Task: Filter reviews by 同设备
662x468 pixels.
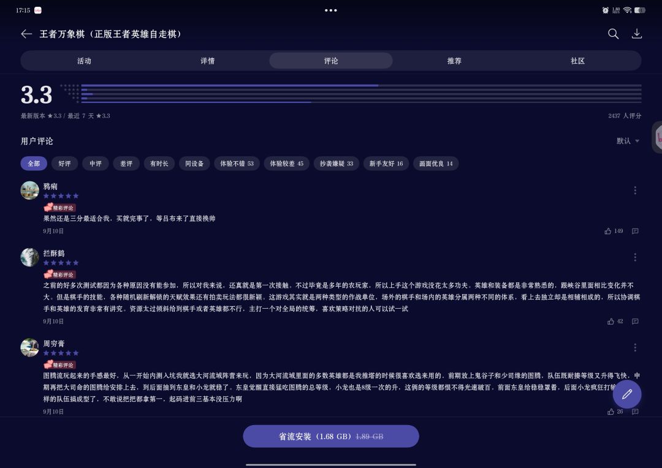Action: (x=194, y=164)
